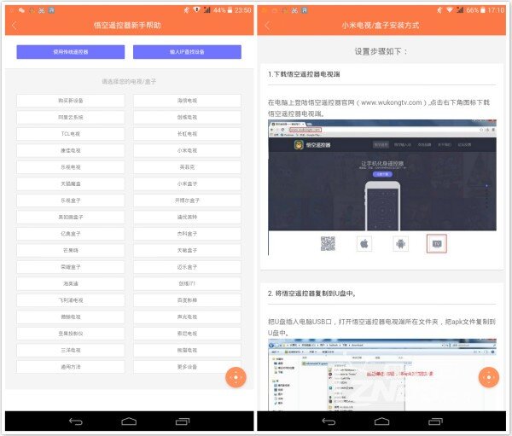Tap Android home key on right phone
Viewport: 512px width, 436px height.
[x=381, y=421]
